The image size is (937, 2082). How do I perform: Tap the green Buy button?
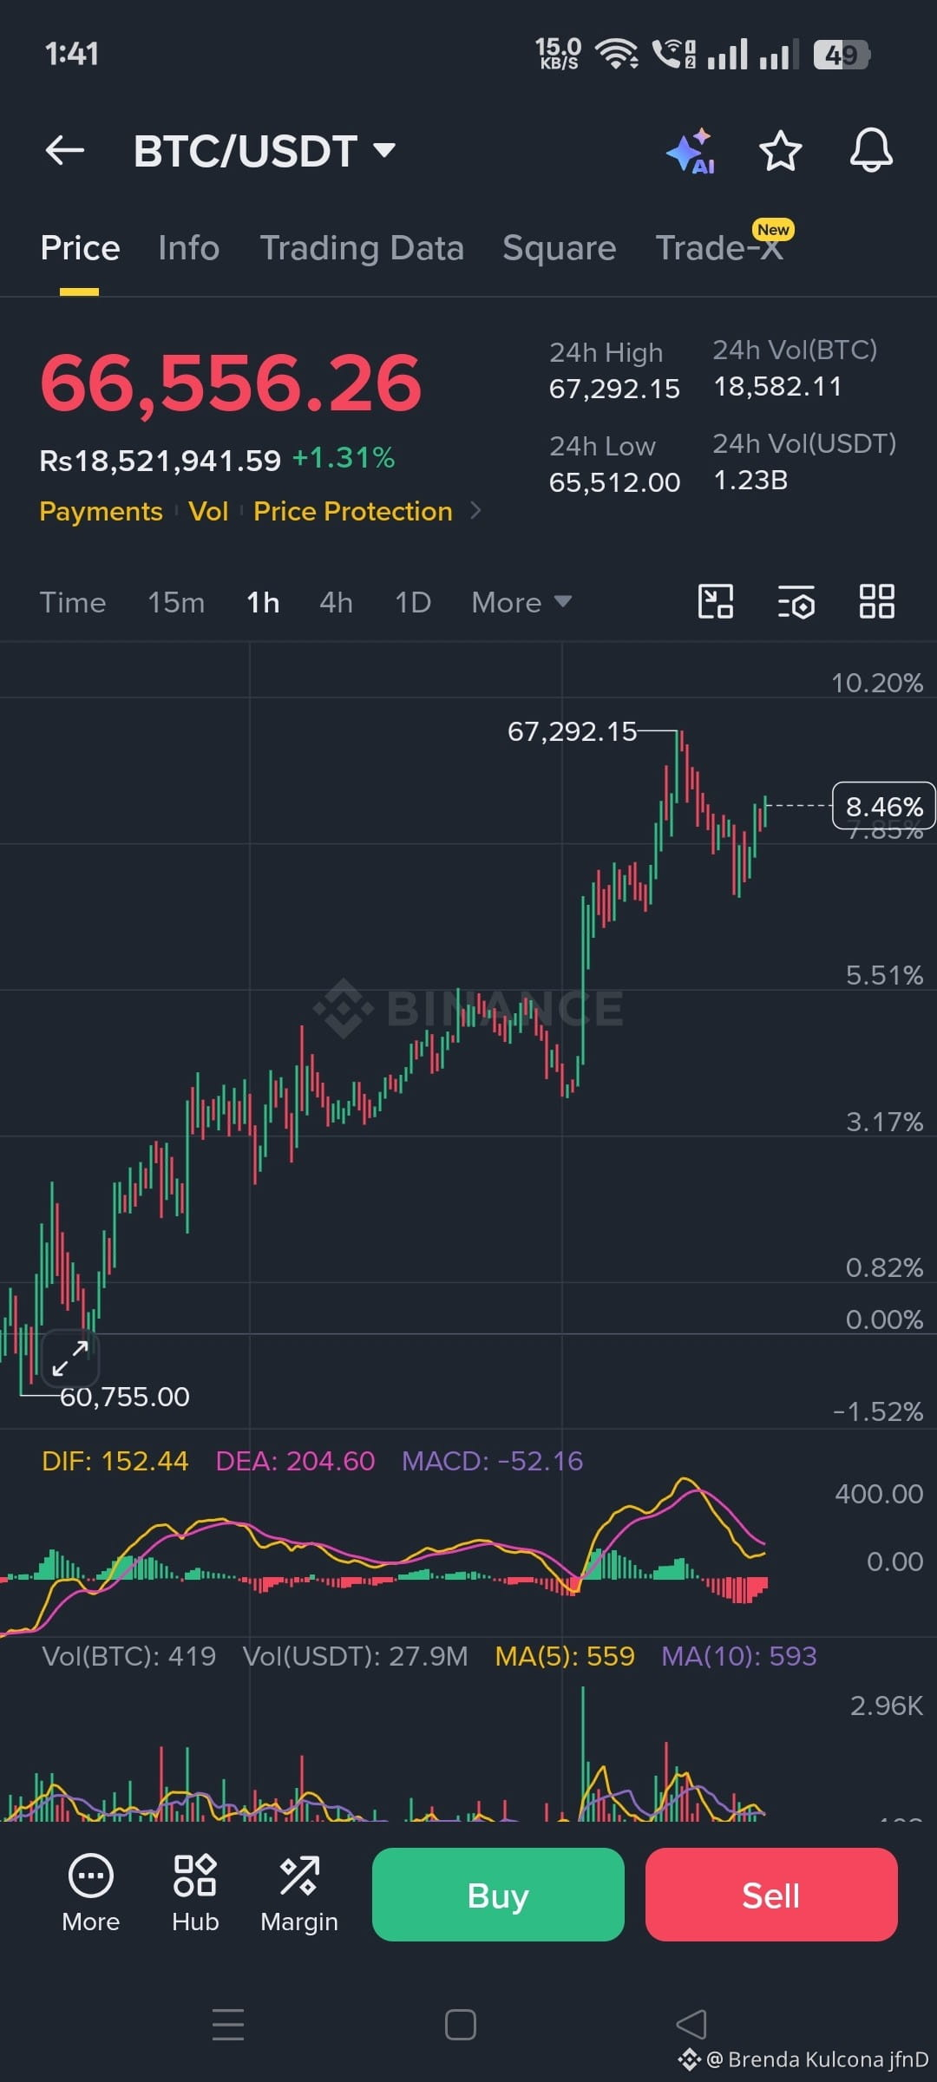[x=498, y=1895]
